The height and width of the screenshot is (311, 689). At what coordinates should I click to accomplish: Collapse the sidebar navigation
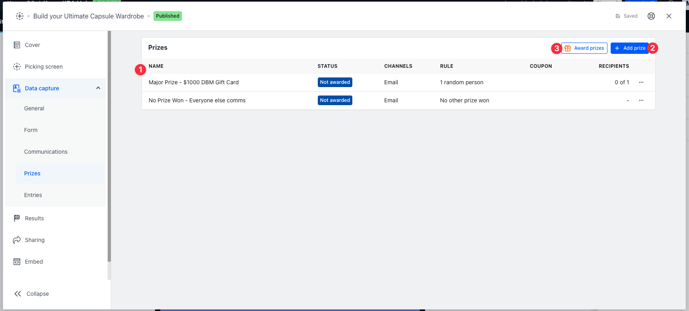click(31, 294)
